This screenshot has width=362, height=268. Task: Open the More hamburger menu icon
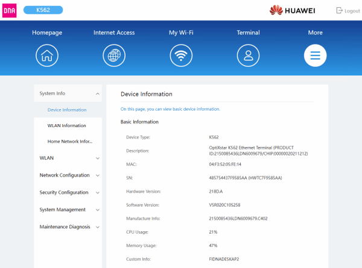tap(315, 55)
